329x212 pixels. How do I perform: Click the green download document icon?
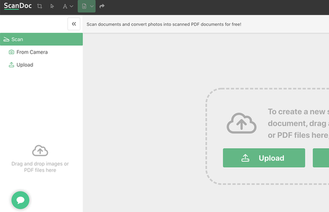tap(84, 6)
